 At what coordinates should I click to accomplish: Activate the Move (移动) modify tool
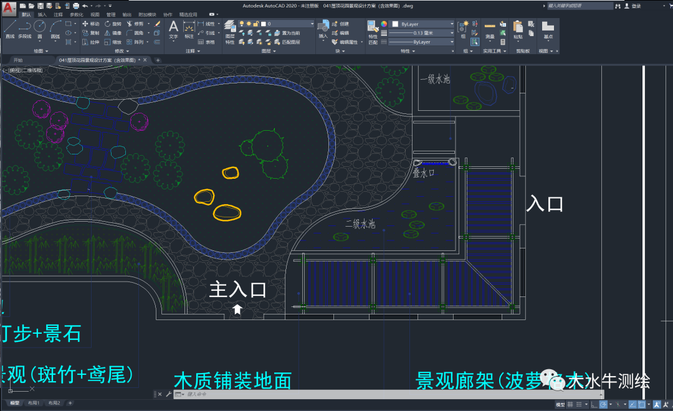91,24
